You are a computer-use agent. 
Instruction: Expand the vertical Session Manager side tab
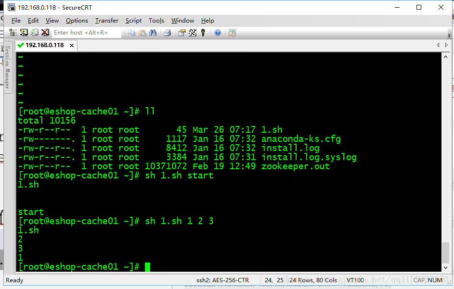tap(8, 67)
